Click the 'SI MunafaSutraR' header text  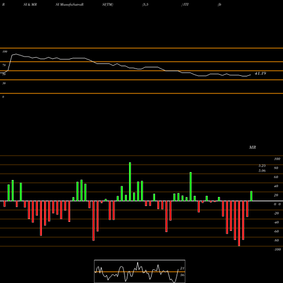pos(70,5)
